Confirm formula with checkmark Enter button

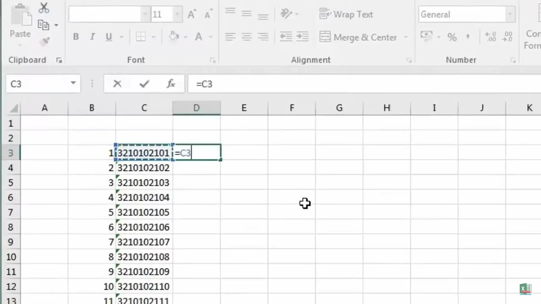[x=144, y=84]
